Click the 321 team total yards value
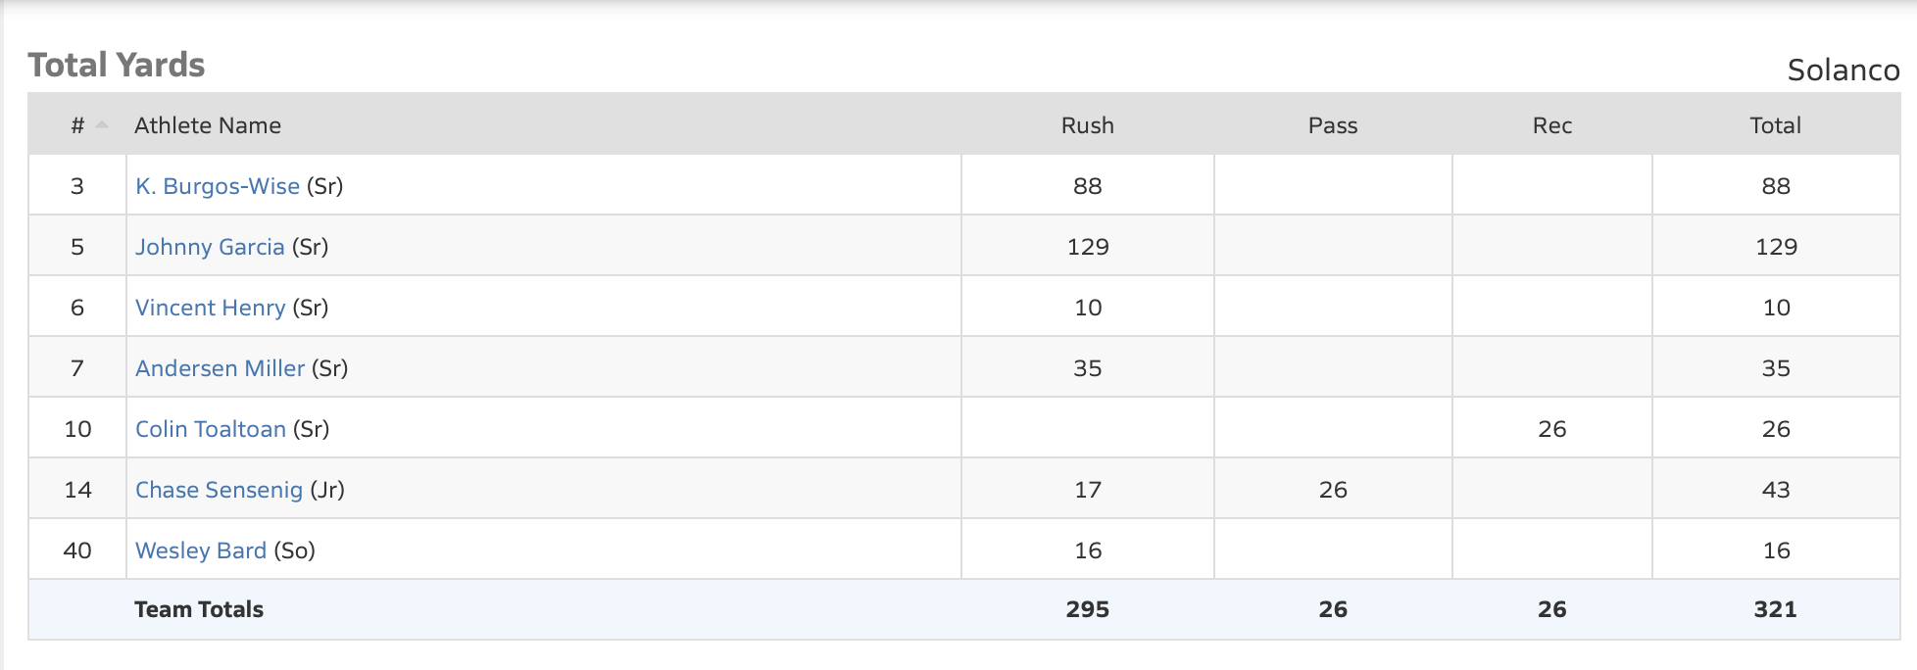1917x670 pixels. coord(1775,609)
